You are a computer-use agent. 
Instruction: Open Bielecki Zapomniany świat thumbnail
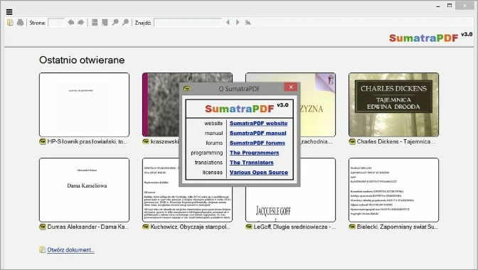click(394, 190)
